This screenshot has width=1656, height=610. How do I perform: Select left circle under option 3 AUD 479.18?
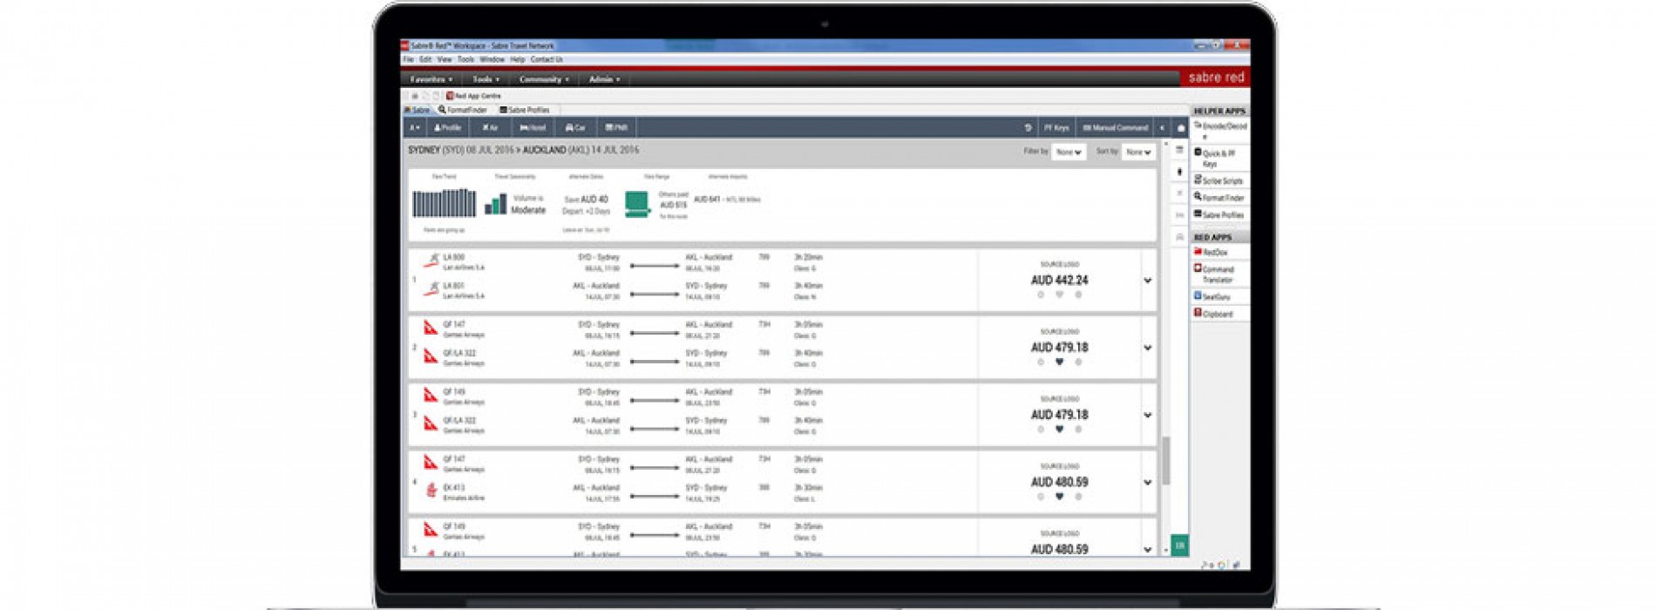pos(1041,430)
